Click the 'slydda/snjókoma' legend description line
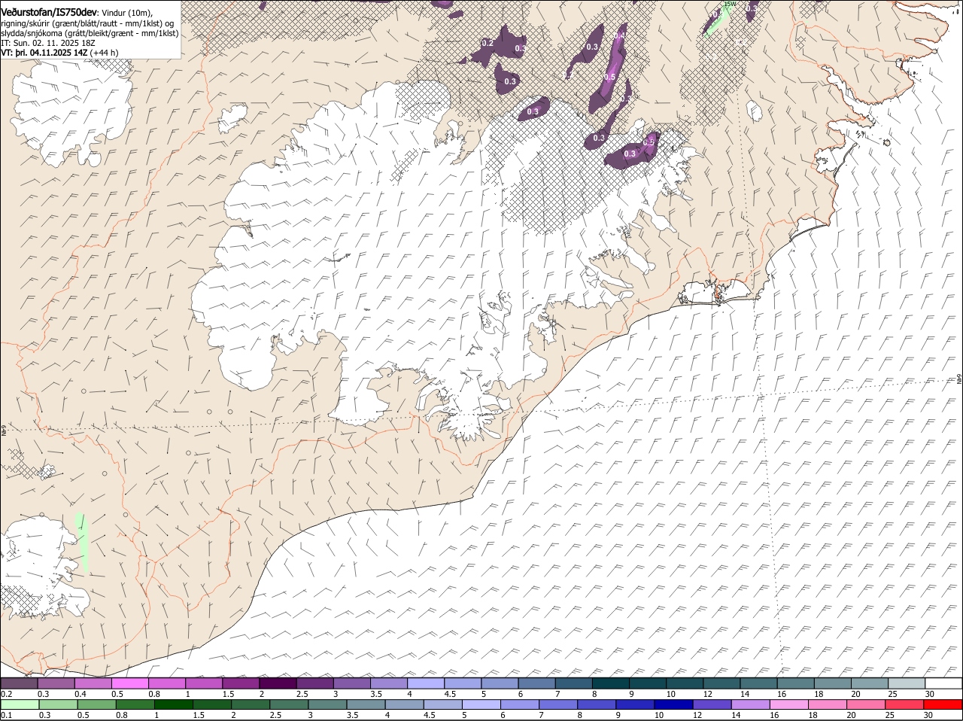Image resolution: width=963 pixels, height=721 pixels. click(x=90, y=33)
